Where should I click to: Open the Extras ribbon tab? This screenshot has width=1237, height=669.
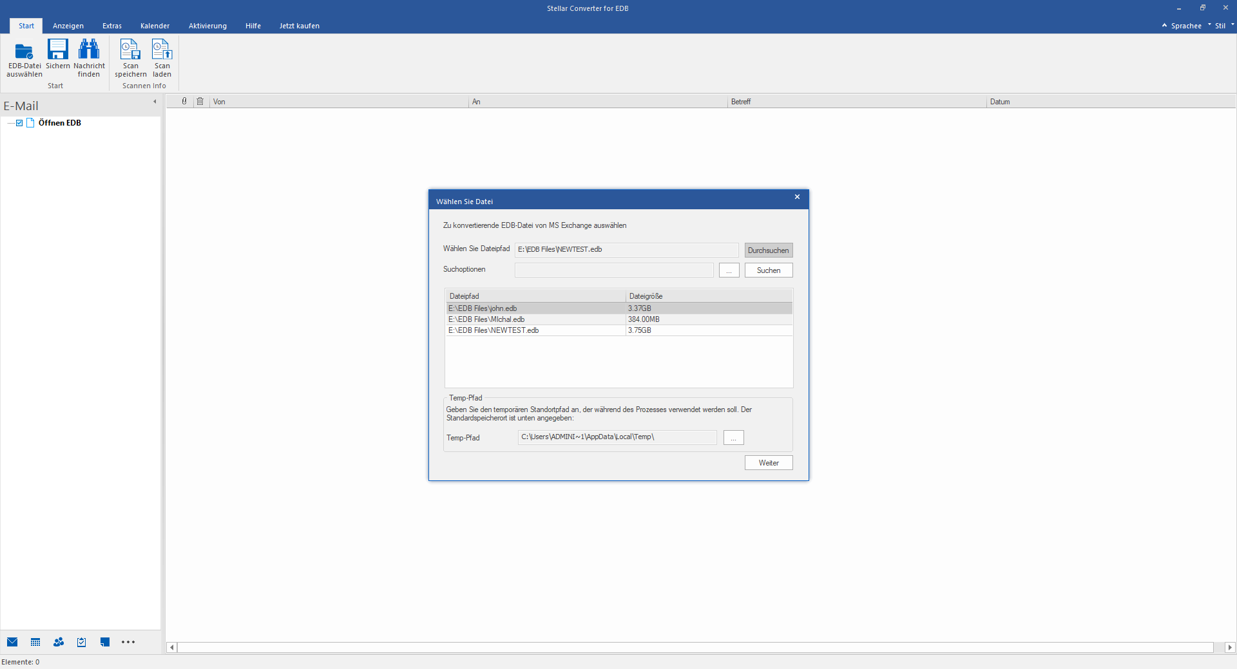pyautogui.click(x=112, y=26)
